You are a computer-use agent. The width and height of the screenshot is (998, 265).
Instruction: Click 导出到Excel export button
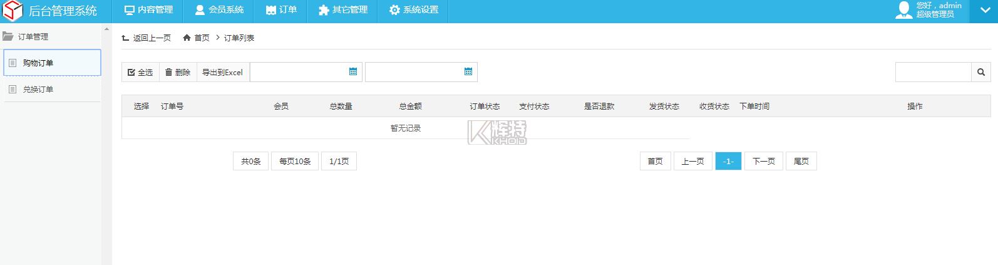(223, 73)
